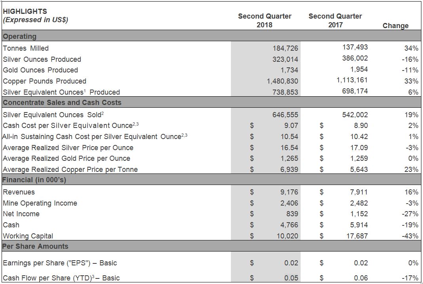Select the Operating section header

[19, 36]
